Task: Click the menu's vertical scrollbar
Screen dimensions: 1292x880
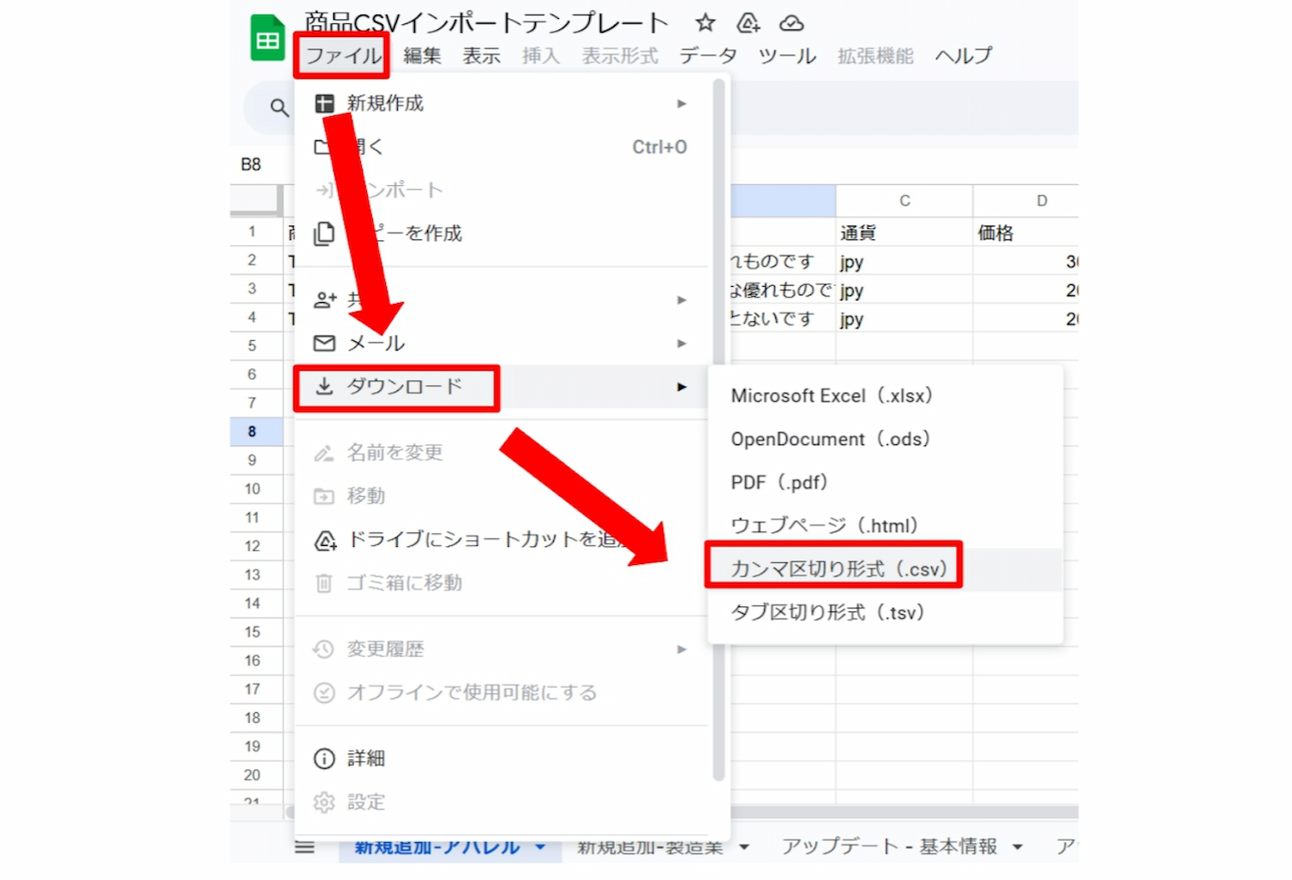Action: 718,431
